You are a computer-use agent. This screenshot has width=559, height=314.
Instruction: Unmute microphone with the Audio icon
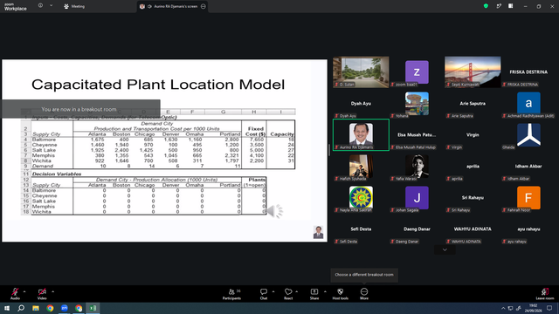coord(15,294)
